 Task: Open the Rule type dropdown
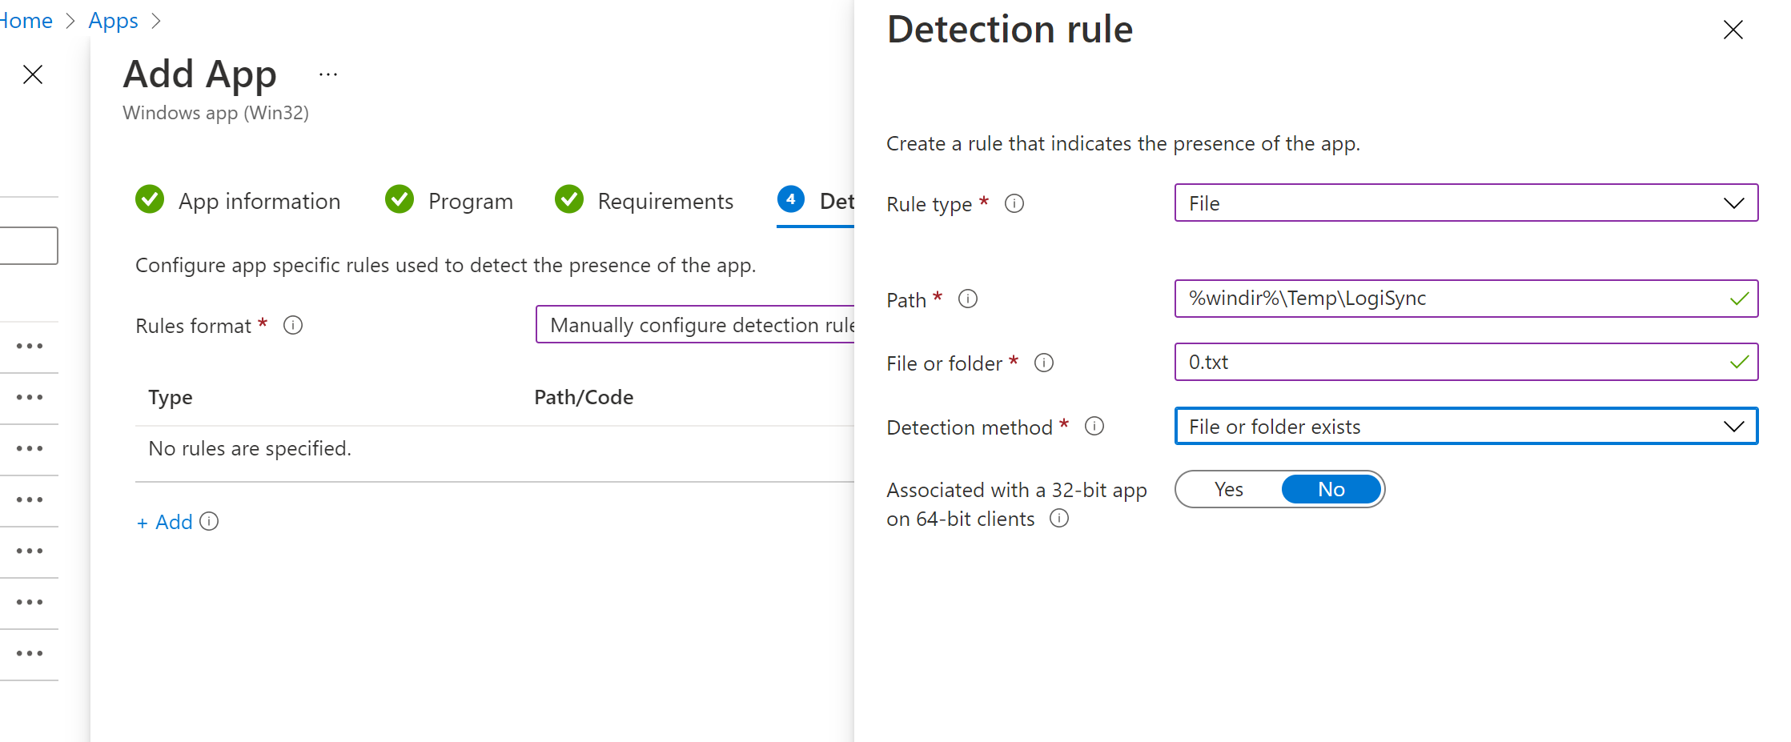coord(1465,203)
